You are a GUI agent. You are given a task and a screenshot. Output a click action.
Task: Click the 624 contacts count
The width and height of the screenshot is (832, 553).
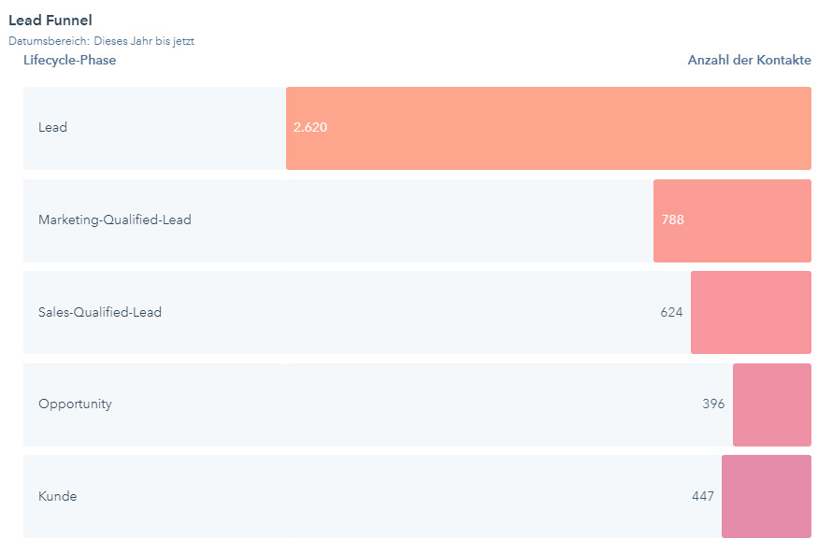click(x=671, y=312)
